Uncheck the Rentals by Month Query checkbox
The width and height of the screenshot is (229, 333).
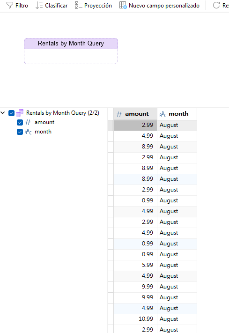coord(11,113)
